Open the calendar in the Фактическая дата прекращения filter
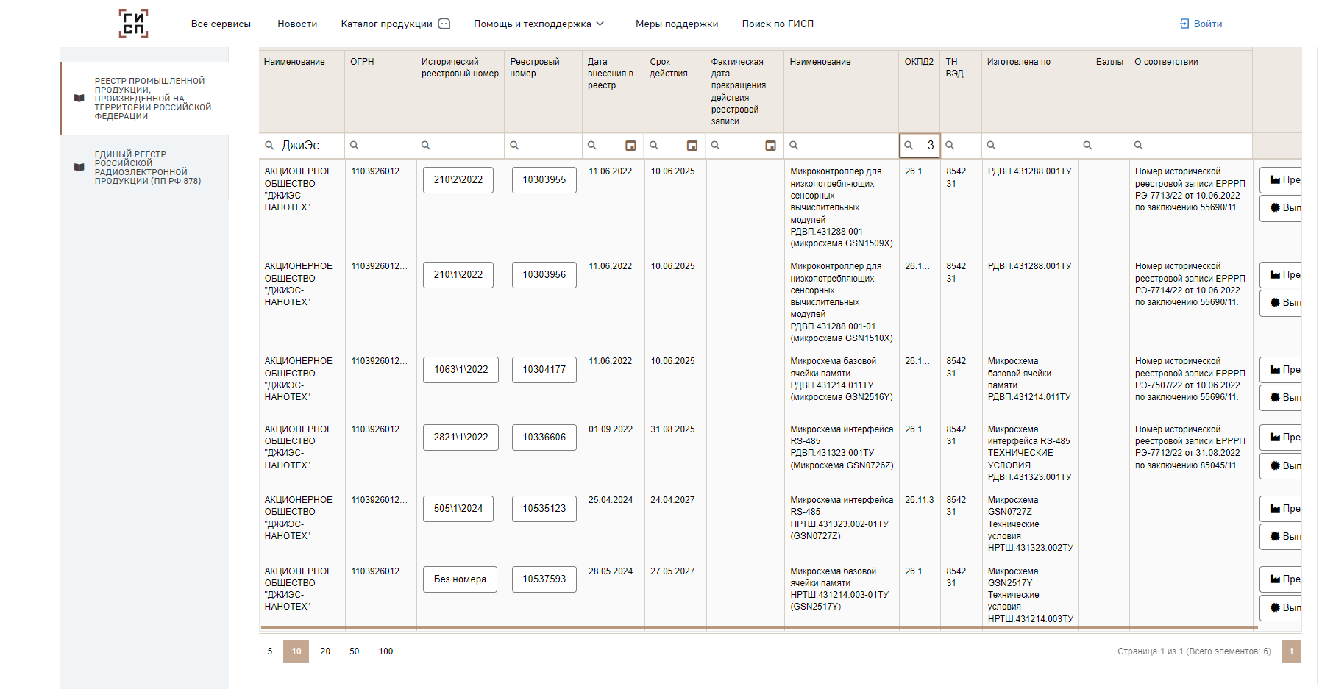The width and height of the screenshot is (1322, 689). pos(771,146)
